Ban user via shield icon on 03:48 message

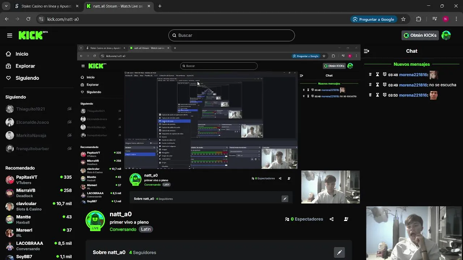385,75
